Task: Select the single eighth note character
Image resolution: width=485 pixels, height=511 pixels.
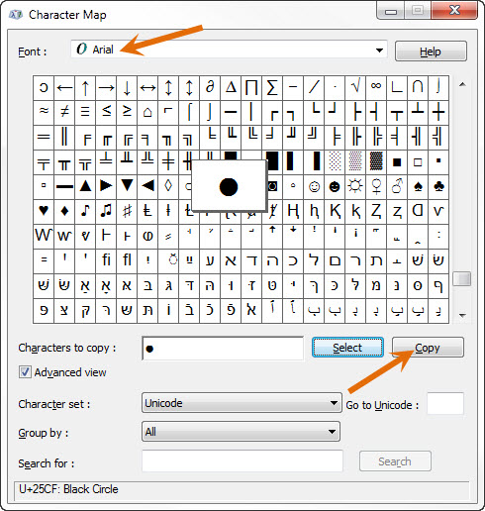Action: click(x=85, y=212)
